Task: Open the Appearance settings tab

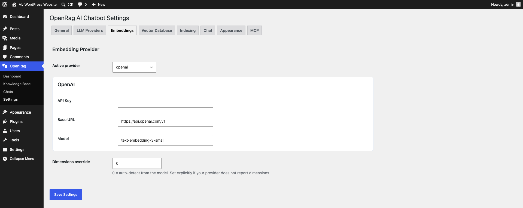Action: [231, 30]
